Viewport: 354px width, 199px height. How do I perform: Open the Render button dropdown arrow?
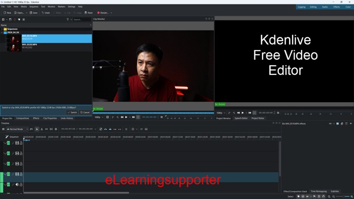[x=112, y=13]
